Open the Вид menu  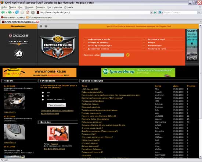(x=21, y=7)
